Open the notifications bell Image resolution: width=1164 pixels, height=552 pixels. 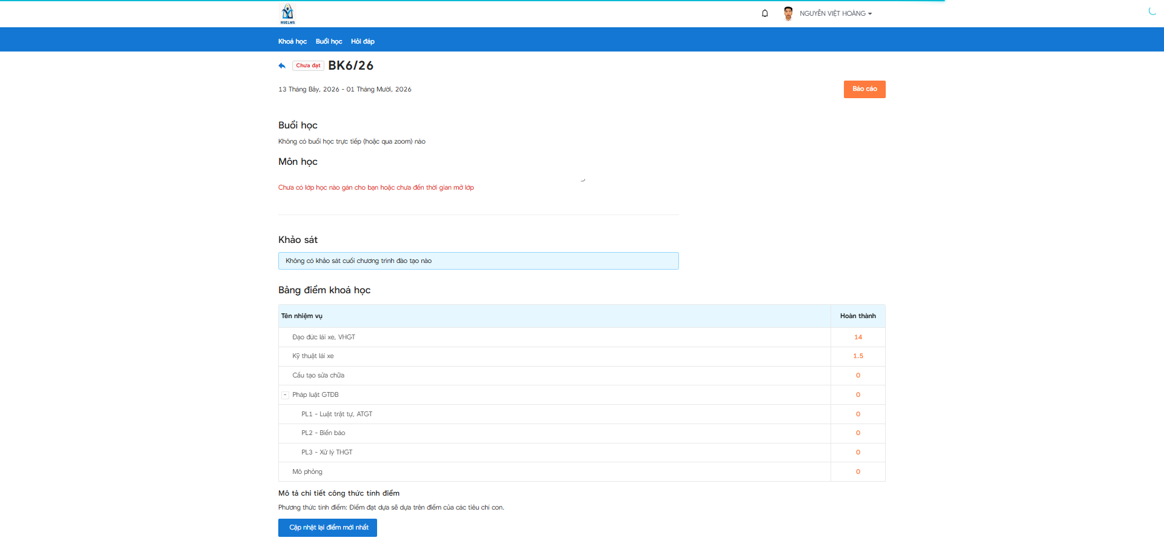[x=764, y=13]
